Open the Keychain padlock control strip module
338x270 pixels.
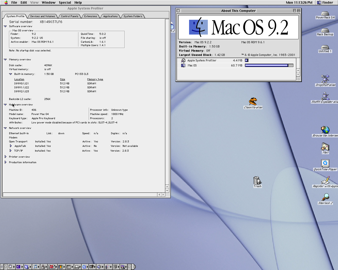(x=44, y=267)
